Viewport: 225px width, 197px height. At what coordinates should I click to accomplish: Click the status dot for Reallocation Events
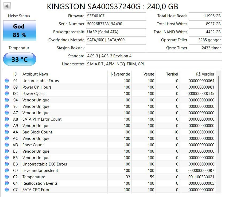click(7, 183)
